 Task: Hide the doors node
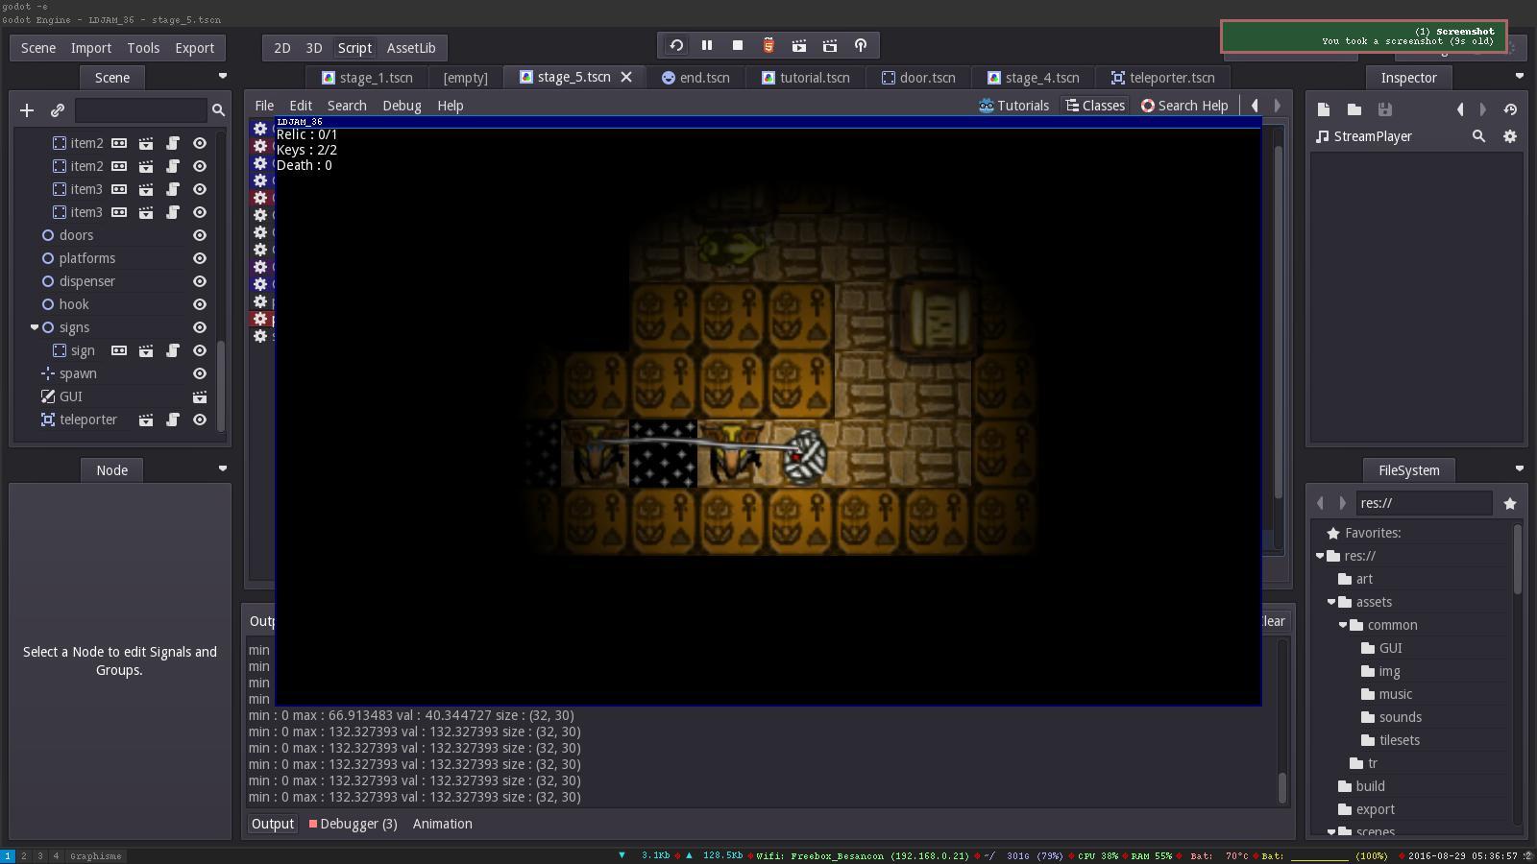(200, 235)
